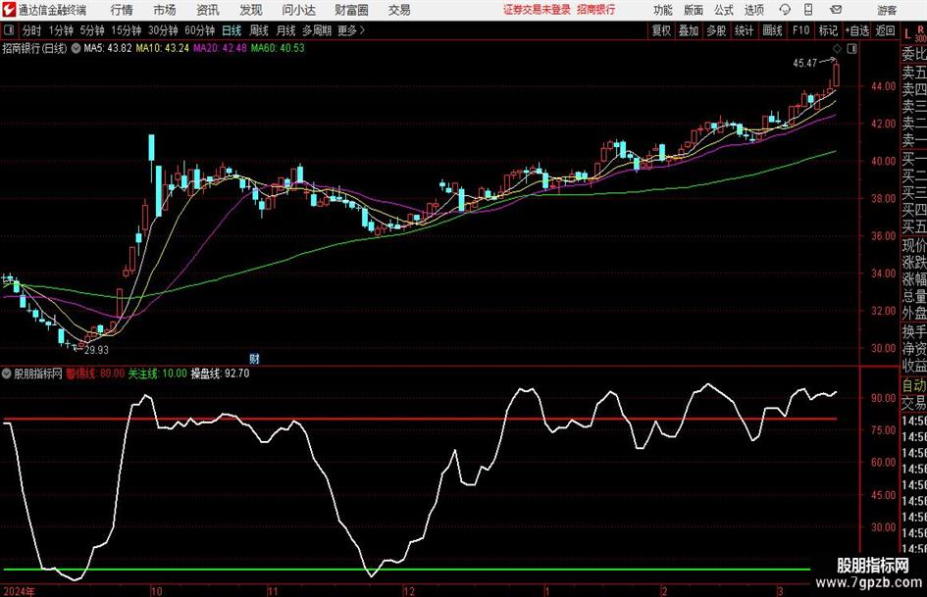The height and width of the screenshot is (597, 927).
Task: Switch to the 60分钟 period tab
Action: point(199,30)
